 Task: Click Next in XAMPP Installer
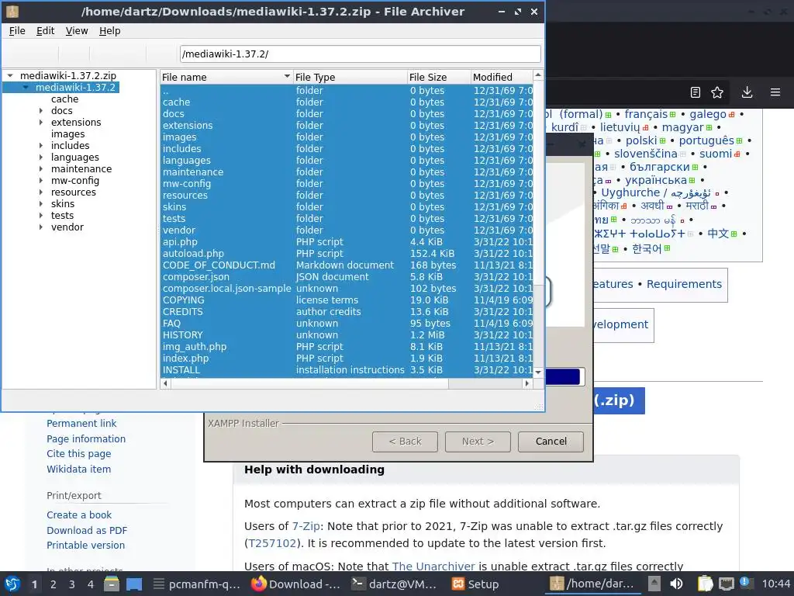tap(478, 442)
